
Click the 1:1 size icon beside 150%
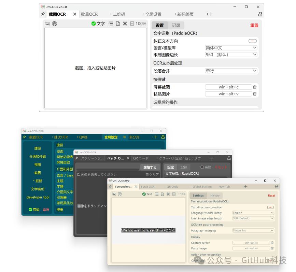[x=174, y=194]
